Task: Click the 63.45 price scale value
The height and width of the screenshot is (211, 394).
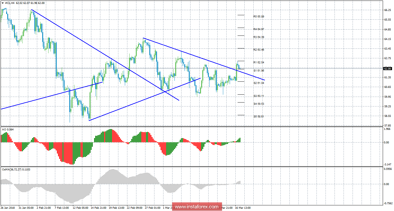Action: 387,49
